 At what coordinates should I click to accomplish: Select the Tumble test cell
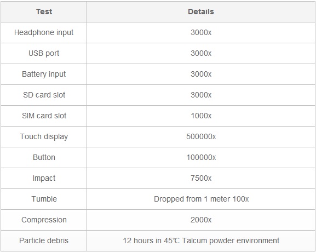pos(44,199)
